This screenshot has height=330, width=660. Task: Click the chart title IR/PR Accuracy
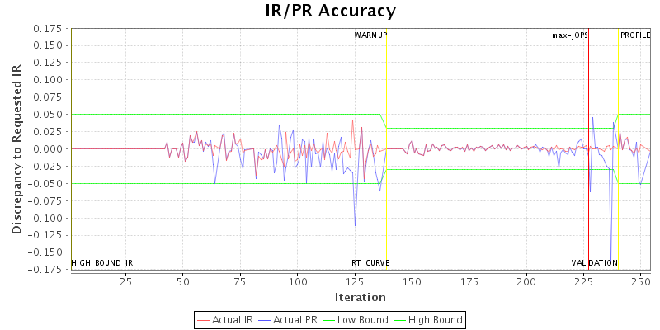click(x=330, y=11)
